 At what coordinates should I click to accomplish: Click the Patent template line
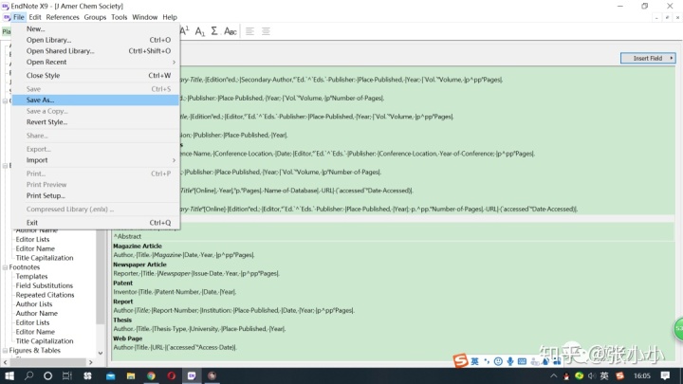click(175, 292)
